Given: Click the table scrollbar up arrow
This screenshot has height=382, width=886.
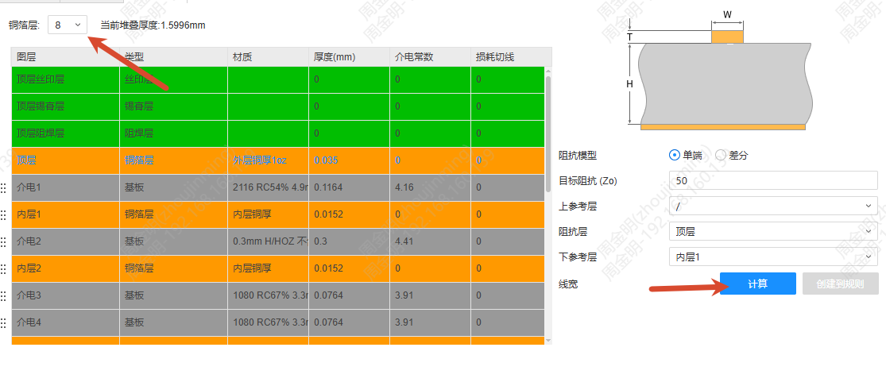Looking at the screenshot, I should [x=548, y=71].
